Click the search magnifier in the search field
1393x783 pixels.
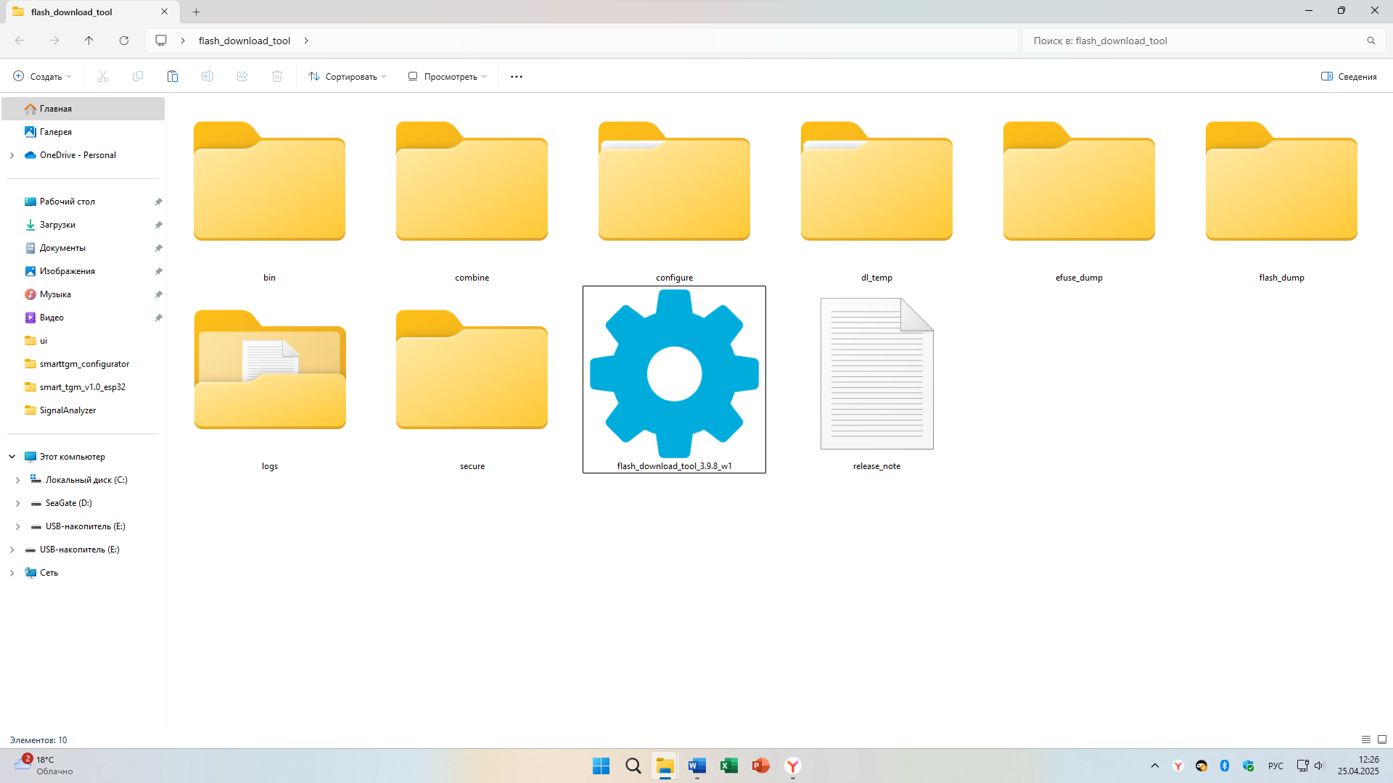[x=1371, y=41]
